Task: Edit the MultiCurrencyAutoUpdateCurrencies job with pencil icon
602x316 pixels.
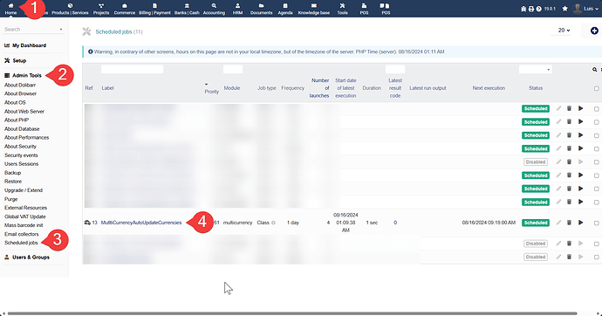Action: (x=558, y=223)
